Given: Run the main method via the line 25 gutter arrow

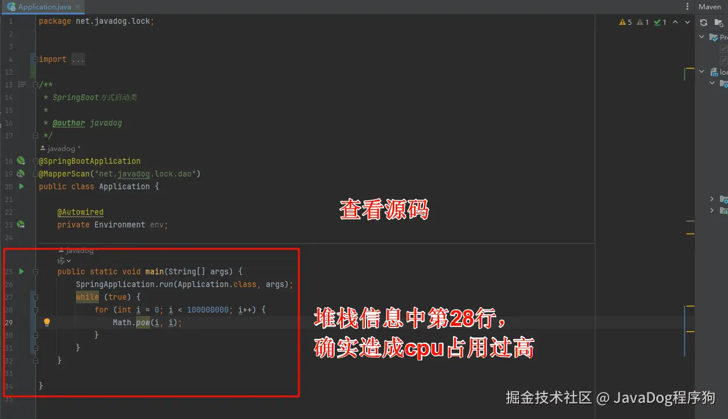Looking at the screenshot, I should [x=21, y=271].
